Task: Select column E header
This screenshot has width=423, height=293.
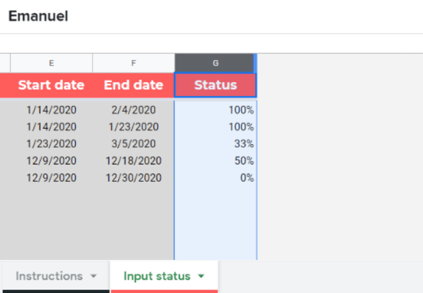Action: (x=52, y=63)
